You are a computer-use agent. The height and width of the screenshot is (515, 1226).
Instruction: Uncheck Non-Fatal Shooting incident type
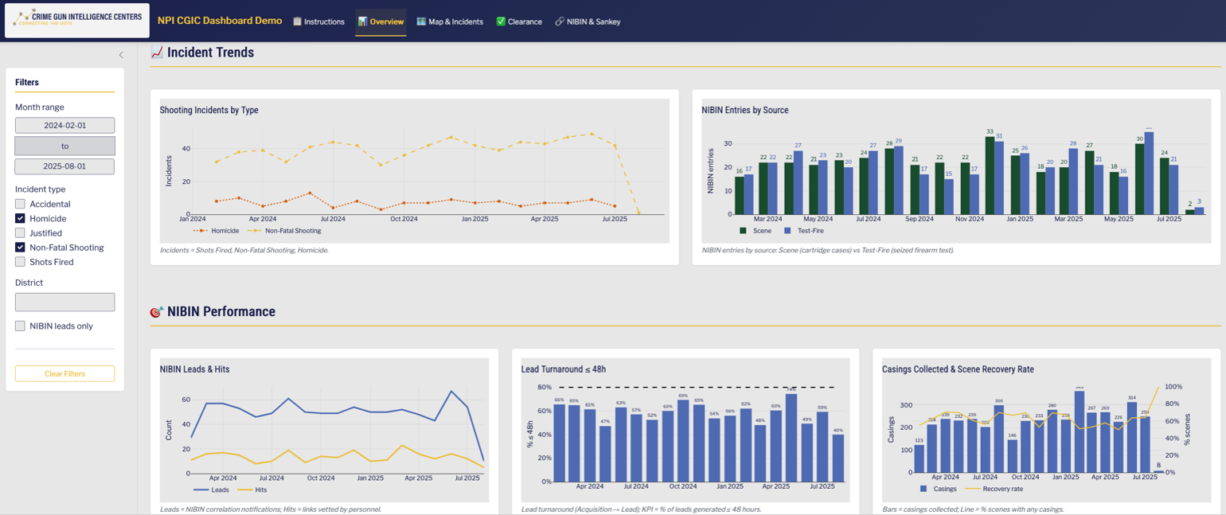(20, 248)
